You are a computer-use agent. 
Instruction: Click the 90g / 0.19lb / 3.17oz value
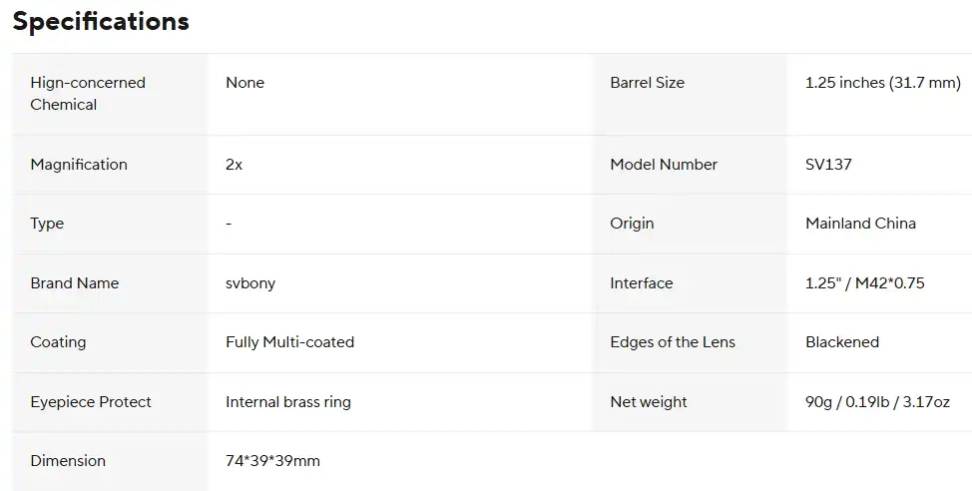(x=877, y=402)
